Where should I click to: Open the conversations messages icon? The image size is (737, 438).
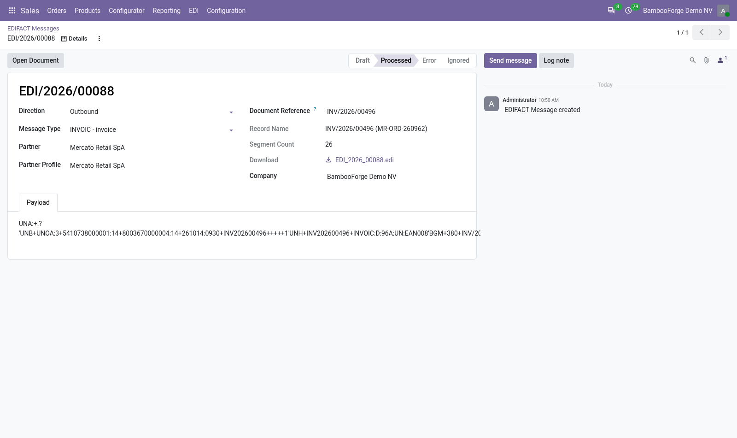click(x=611, y=11)
